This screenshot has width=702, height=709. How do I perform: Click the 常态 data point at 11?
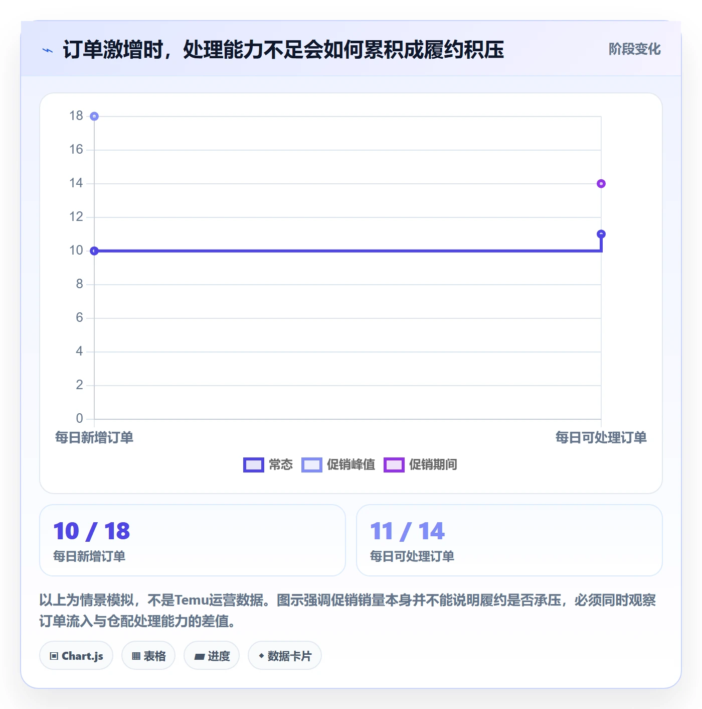point(601,234)
